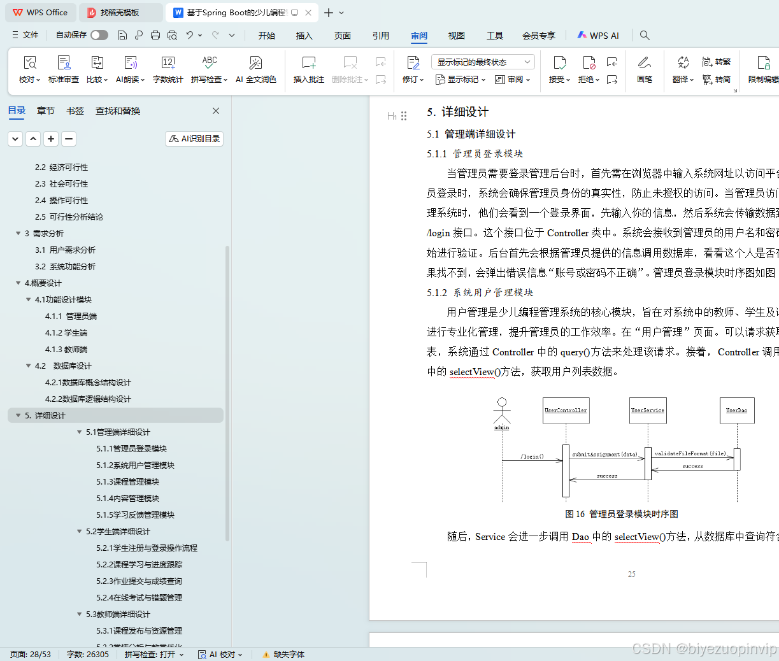The height and width of the screenshot is (661, 779).
Task: Switch to the 书签 sidebar tab
Action: click(75, 110)
